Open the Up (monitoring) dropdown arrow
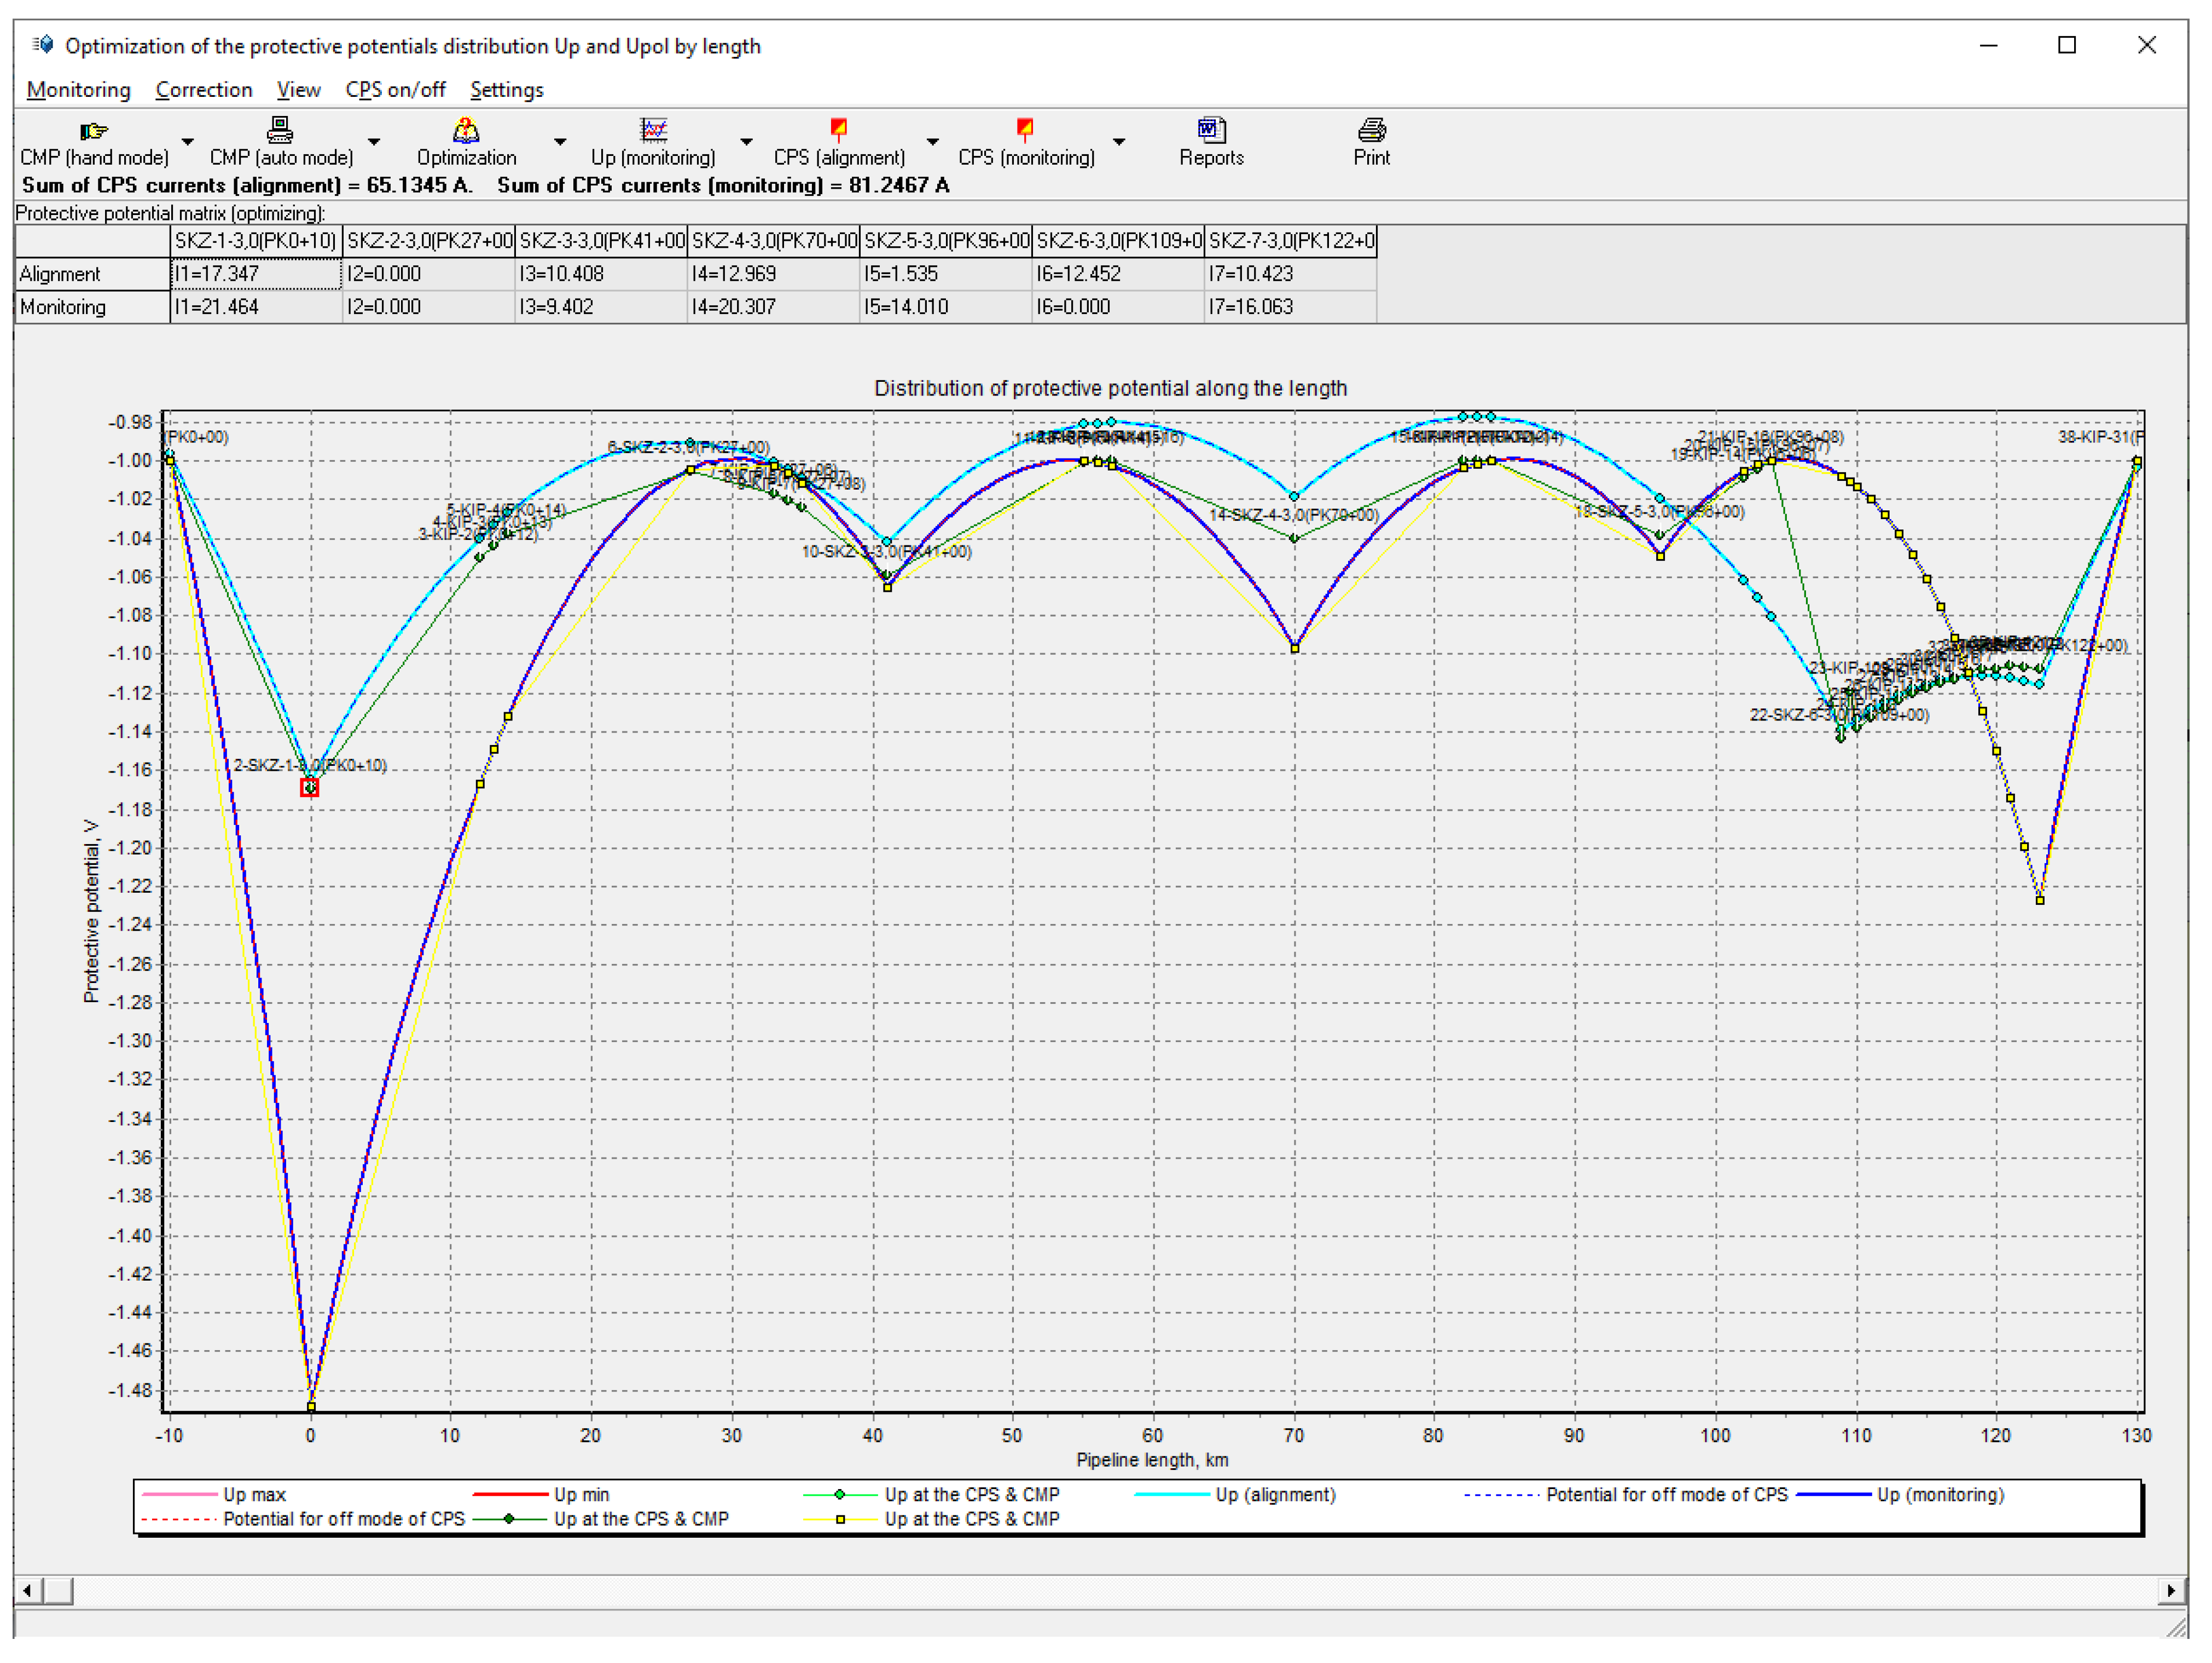Viewport: 2212px width, 1663px height. (746, 142)
